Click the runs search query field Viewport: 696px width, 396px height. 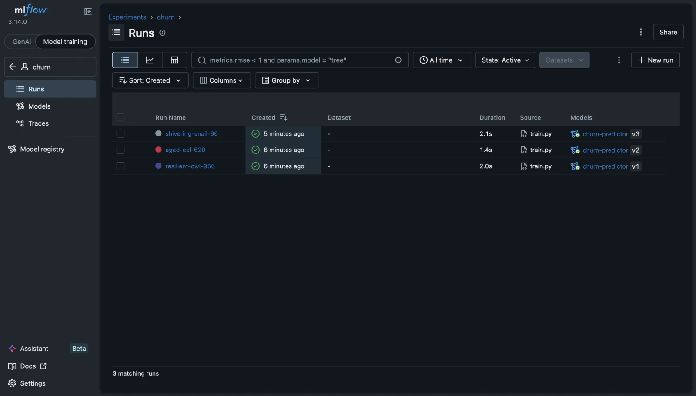300,60
